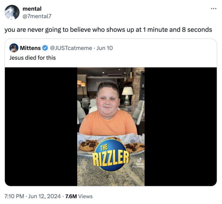The image size is (222, 204).
Task: Click the main tweet text about 1 minute
Action: [108, 30]
